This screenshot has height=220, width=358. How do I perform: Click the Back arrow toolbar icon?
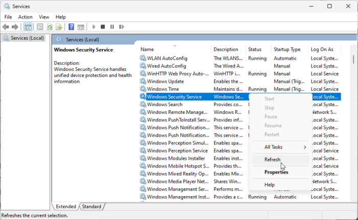[6, 27]
